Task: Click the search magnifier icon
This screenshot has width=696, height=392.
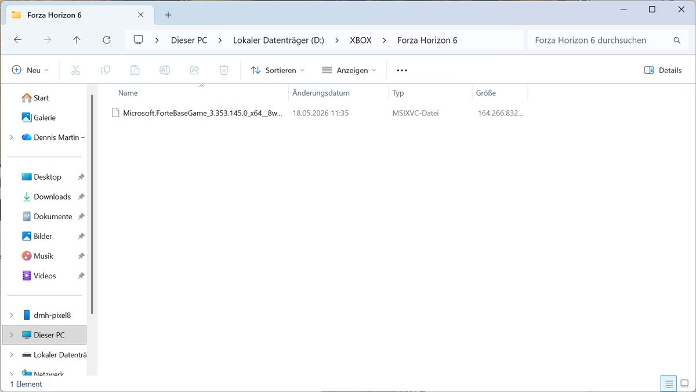Action: click(x=677, y=41)
